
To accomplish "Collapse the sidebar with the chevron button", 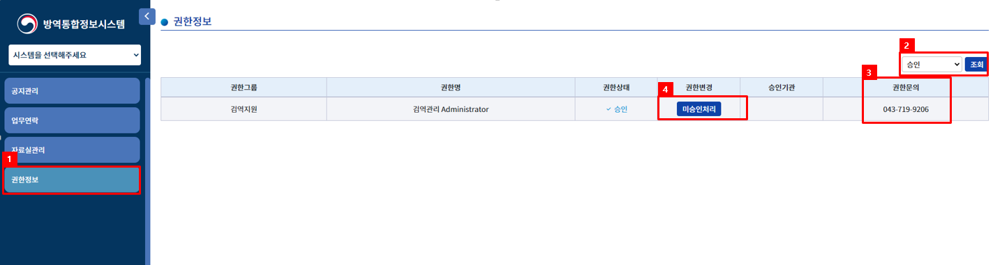I will pyautogui.click(x=147, y=16).
